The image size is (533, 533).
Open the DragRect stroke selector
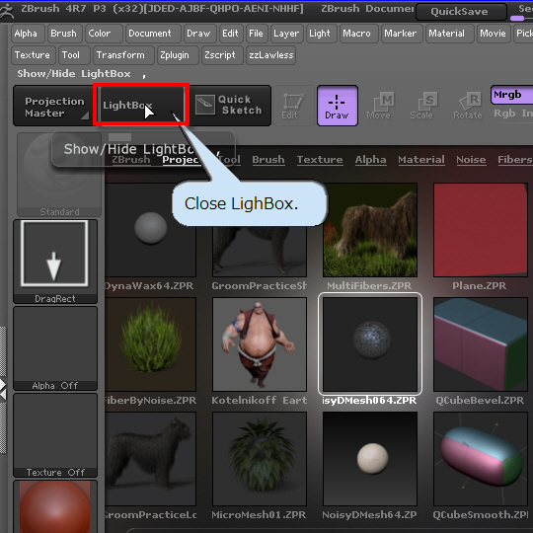click(x=55, y=262)
